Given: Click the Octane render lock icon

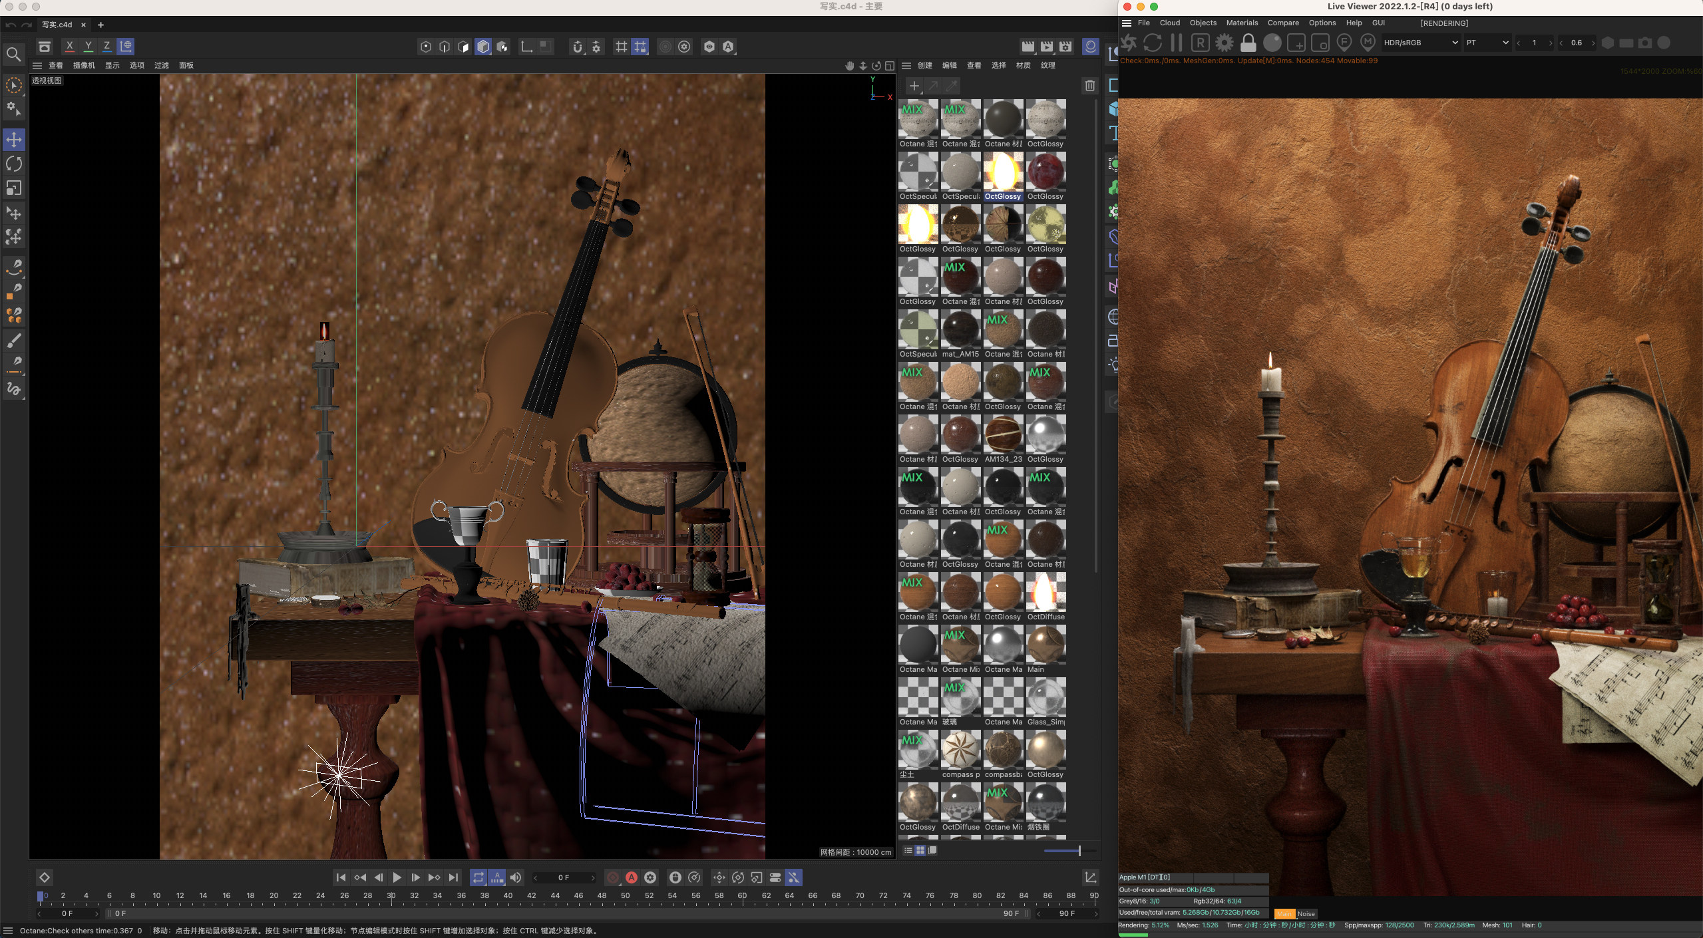Looking at the screenshot, I should (1248, 43).
